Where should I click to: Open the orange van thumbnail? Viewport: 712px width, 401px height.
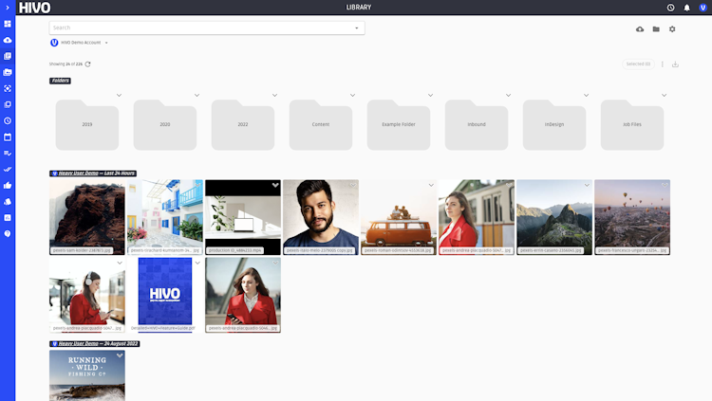point(399,217)
